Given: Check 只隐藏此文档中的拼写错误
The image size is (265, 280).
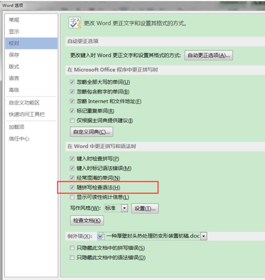Looking at the screenshot, I should [72, 248].
